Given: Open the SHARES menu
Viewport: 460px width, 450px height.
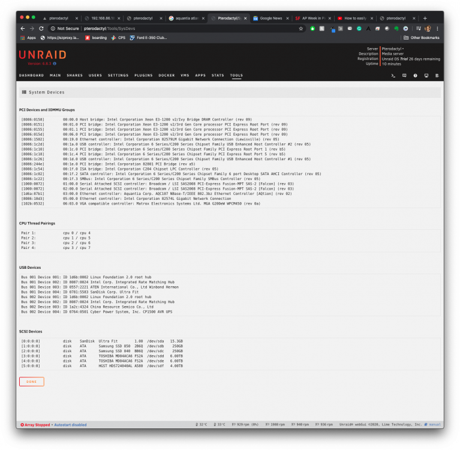Looking at the screenshot, I should click(x=74, y=76).
